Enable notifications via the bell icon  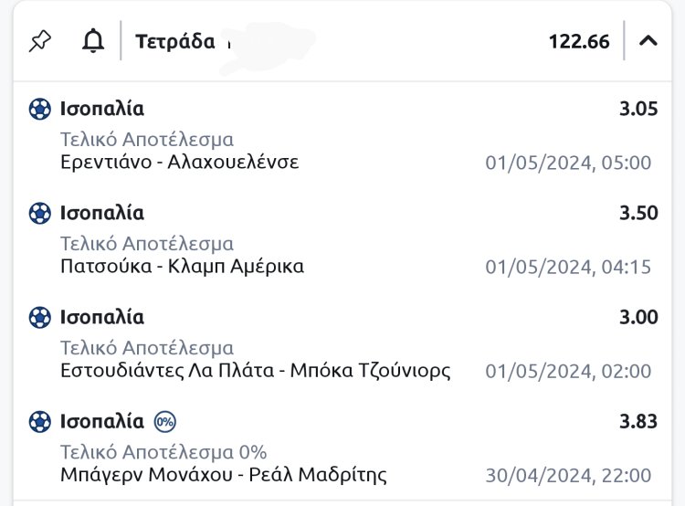93,41
